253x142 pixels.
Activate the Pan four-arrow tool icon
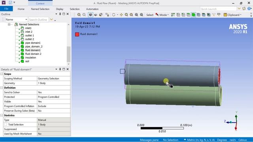121,15
